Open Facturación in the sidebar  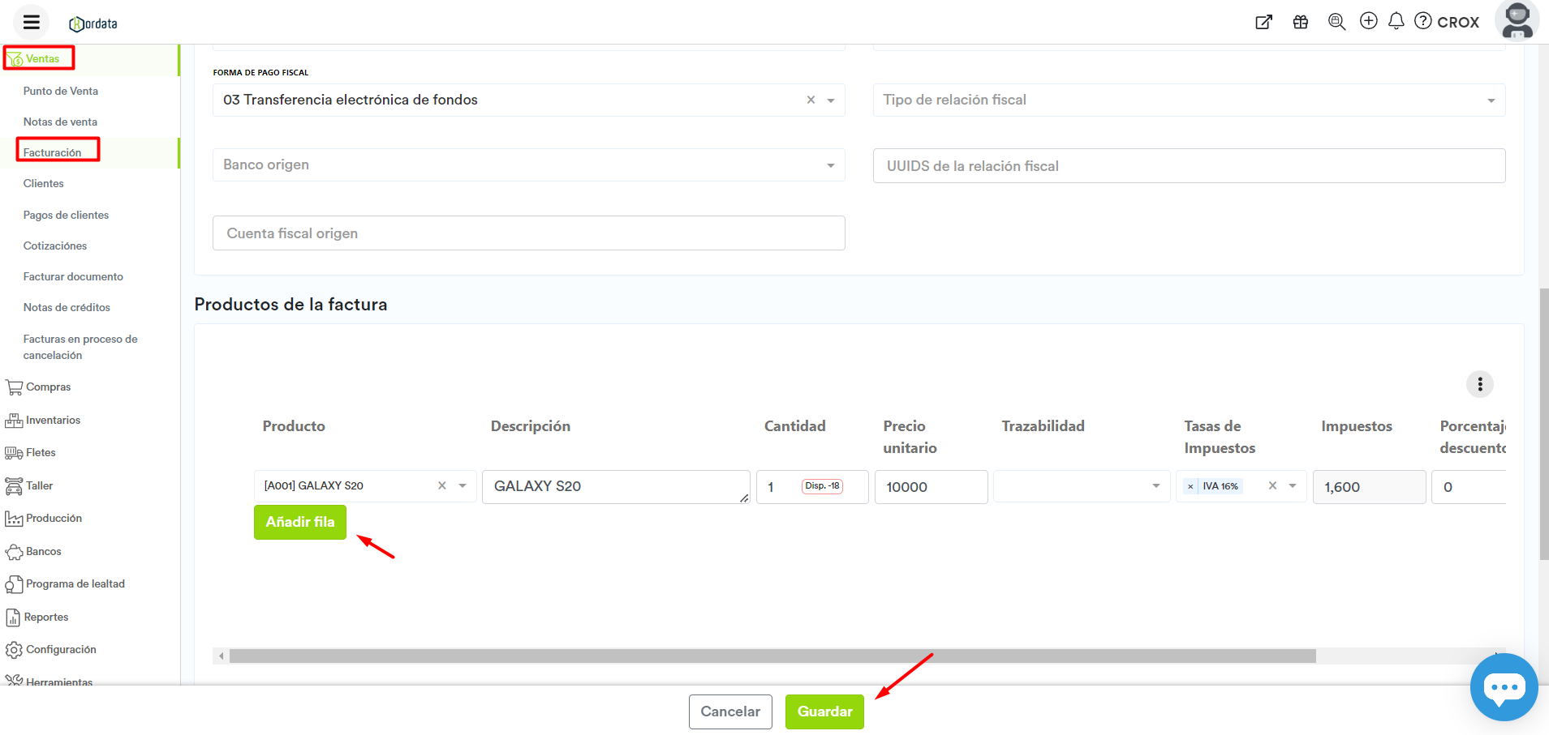[x=53, y=152]
